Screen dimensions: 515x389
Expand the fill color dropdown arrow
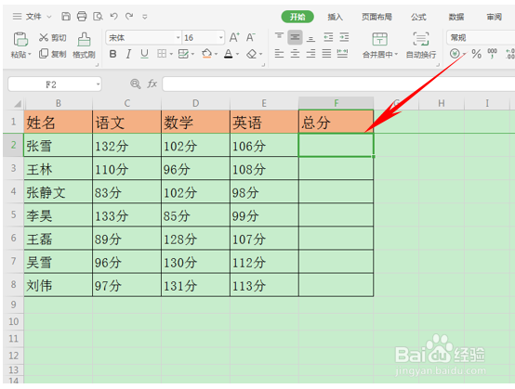216,54
